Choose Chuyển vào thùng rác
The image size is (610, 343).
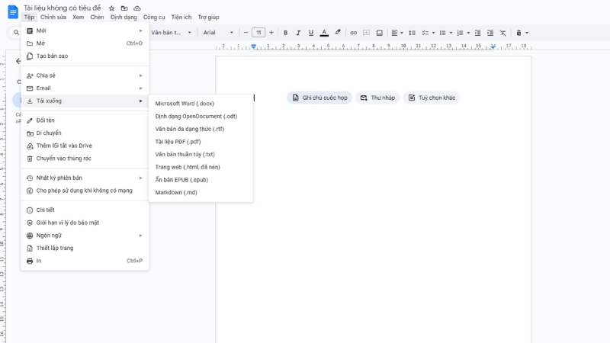[x=85, y=159]
